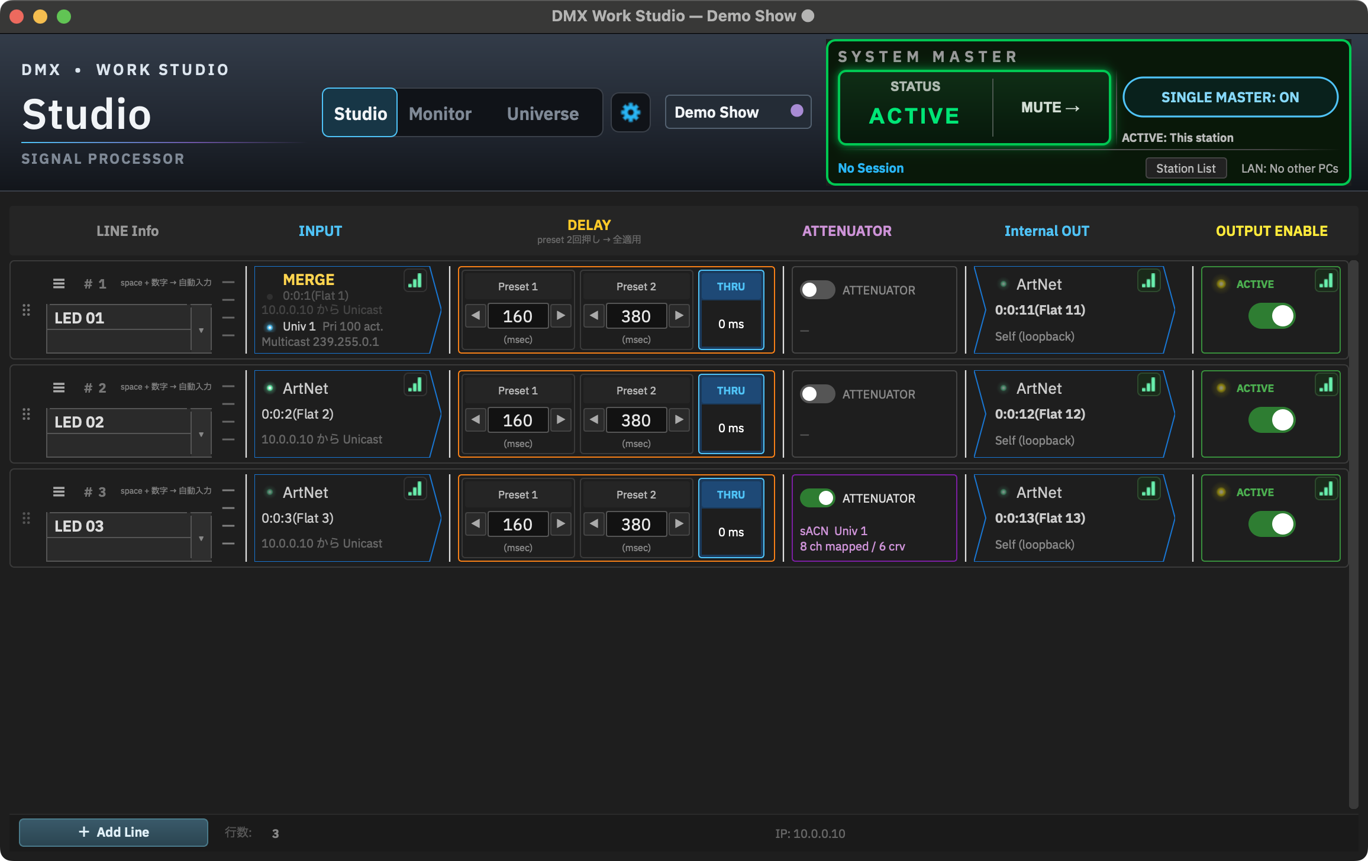The height and width of the screenshot is (861, 1368).
Task: Turn off output enable for LED 01
Action: pyautogui.click(x=1272, y=316)
